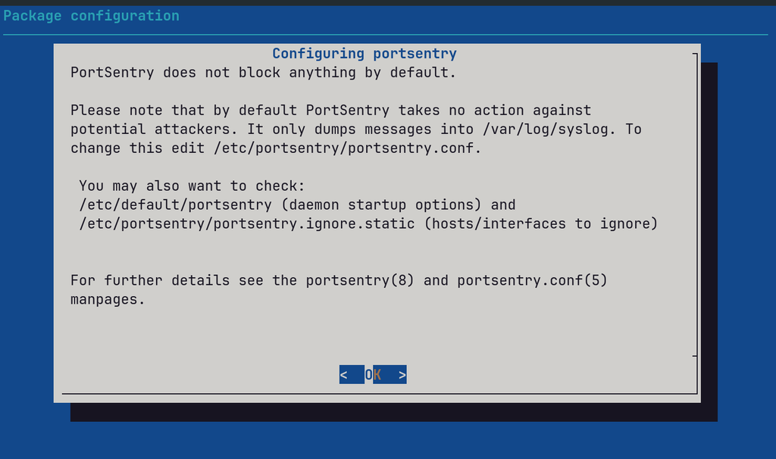776x459 pixels.
Task: Click 'PortSentry does not block anything by default.' line
Action: click(x=263, y=73)
